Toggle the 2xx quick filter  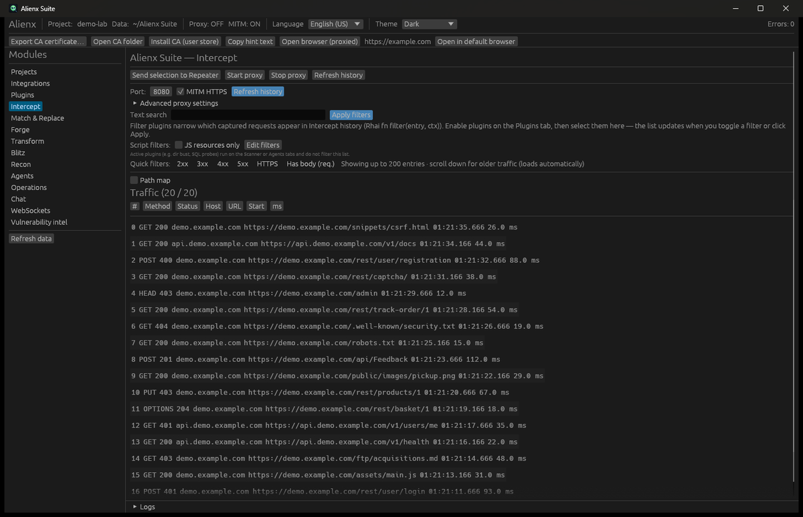pos(183,164)
